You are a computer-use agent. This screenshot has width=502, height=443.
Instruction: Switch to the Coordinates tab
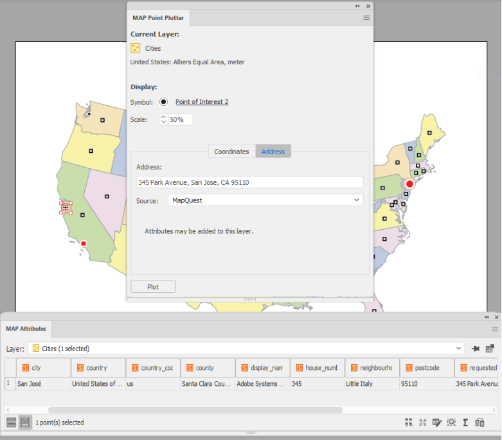231,152
